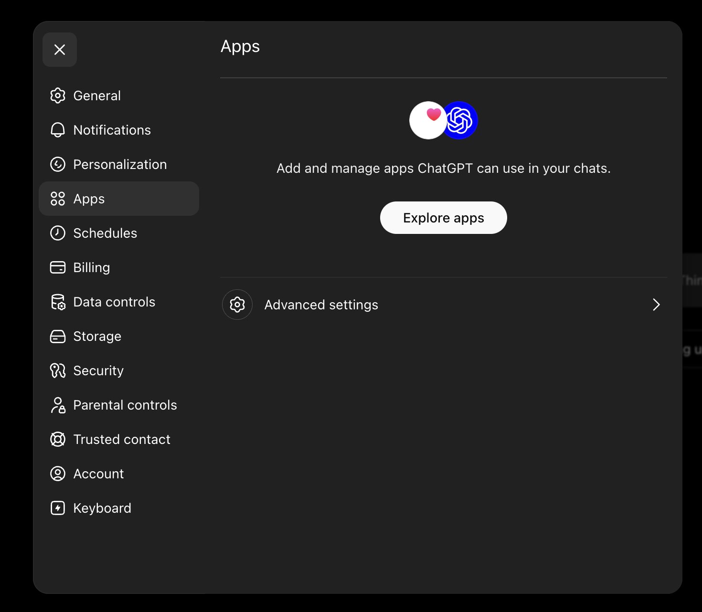Click the Data controls database icon
702x612 pixels.
pyautogui.click(x=58, y=302)
